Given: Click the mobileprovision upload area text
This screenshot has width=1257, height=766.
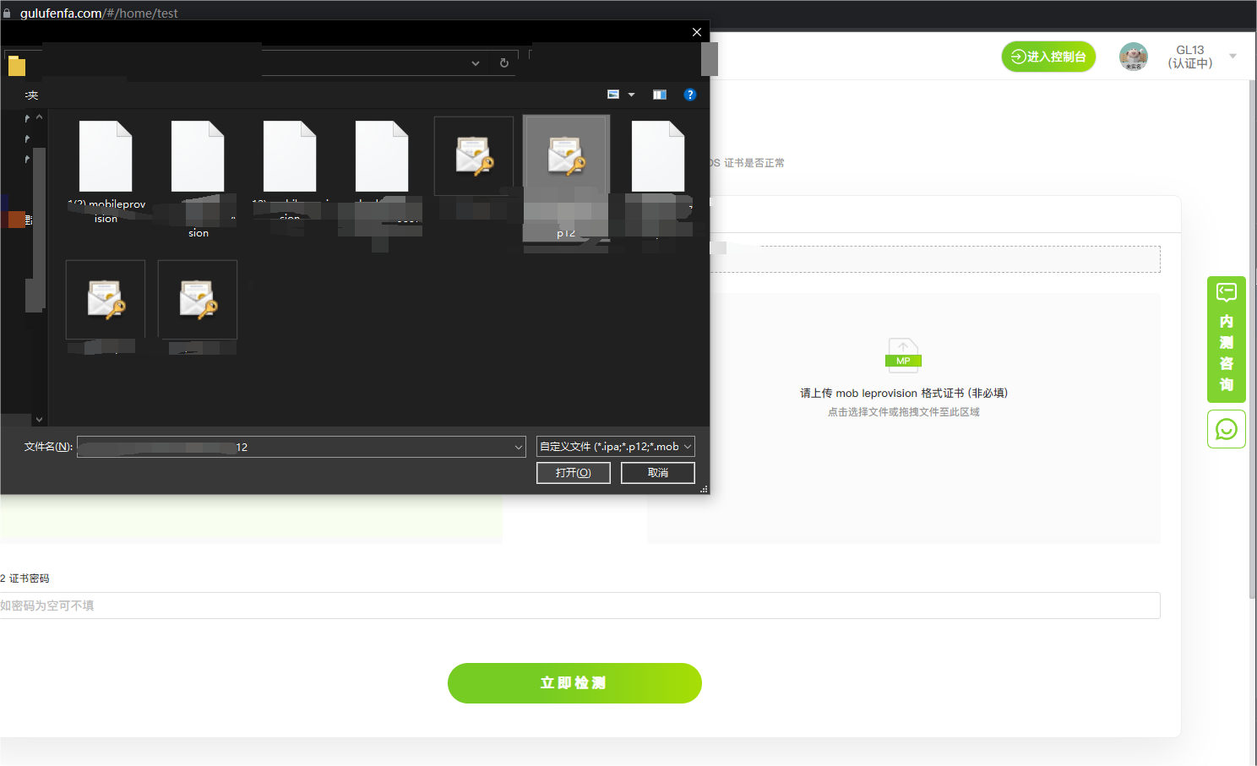Looking at the screenshot, I should (904, 393).
